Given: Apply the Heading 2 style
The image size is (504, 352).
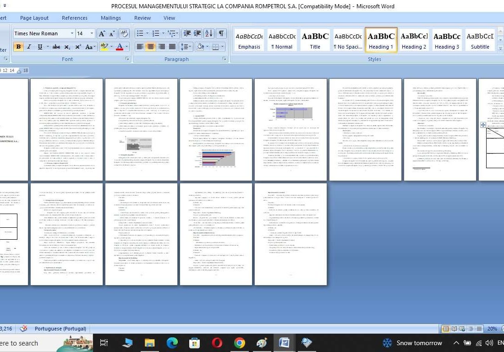Looking at the screenshot, I should pyautogui.click(x=414, y=40).
